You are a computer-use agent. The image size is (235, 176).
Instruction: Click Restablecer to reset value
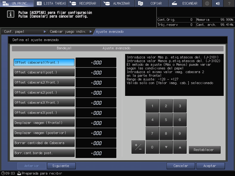(205, 150)
